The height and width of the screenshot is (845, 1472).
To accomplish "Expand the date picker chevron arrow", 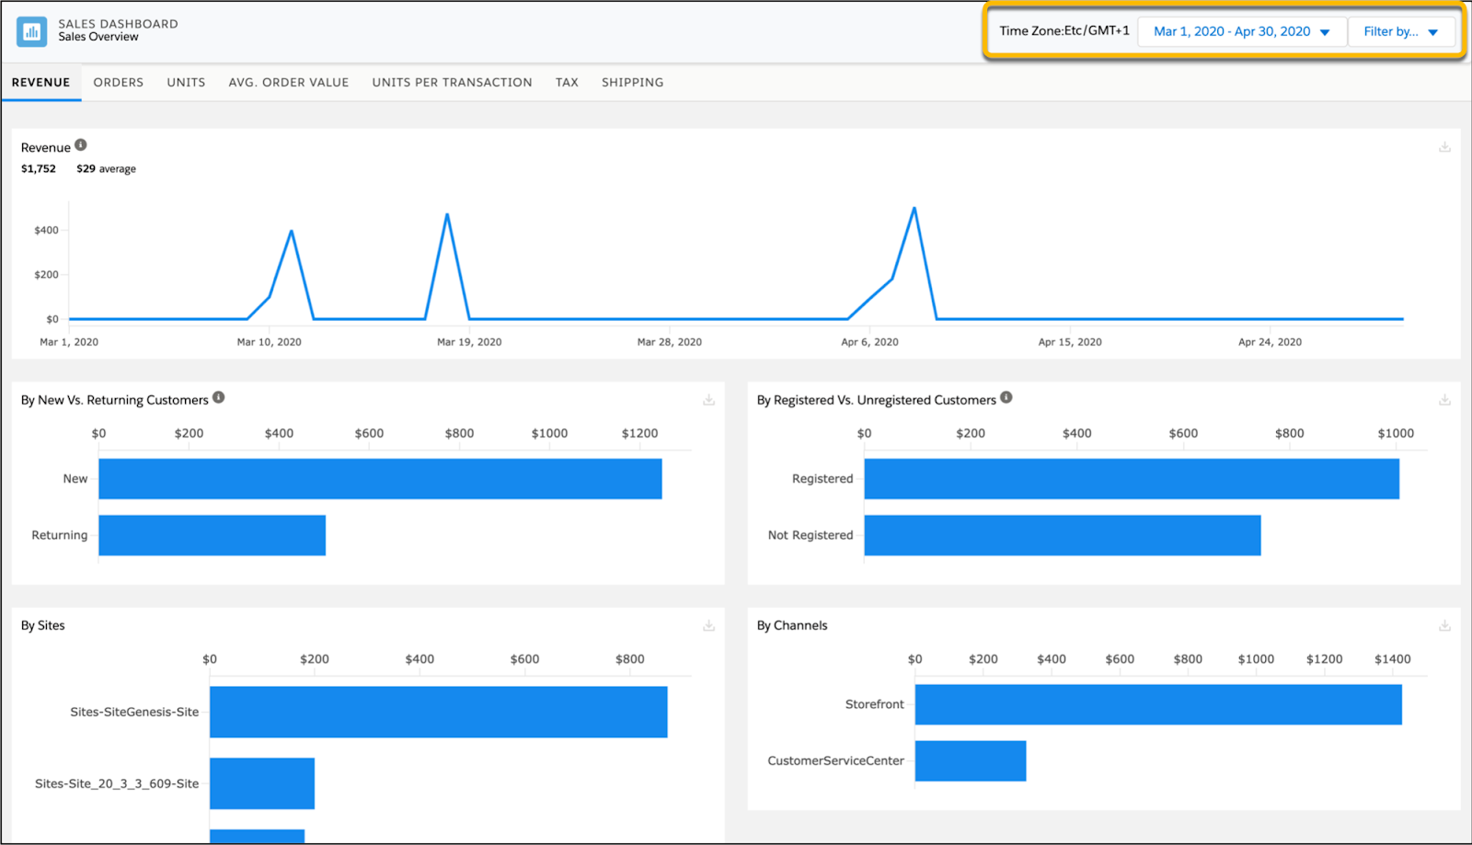I will pyautogui.click(x=1325, y=30).
